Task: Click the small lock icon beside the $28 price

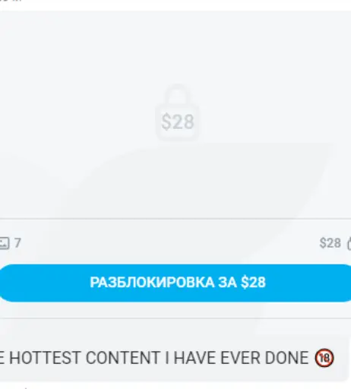Action: [349, 243]
